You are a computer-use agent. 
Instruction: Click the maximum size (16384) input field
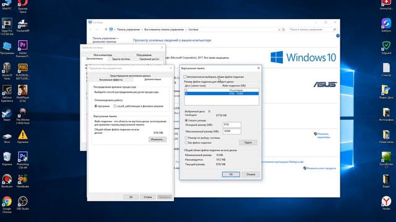(x=232, y=131)
